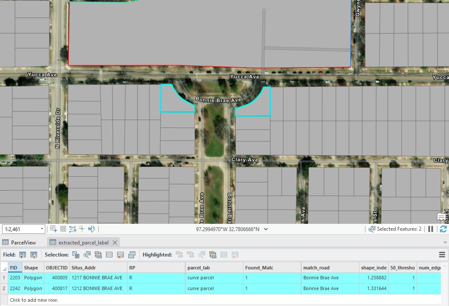Refresh the map view
The height and width of the screenshot is (306, 449).
[x=443, y=229]
